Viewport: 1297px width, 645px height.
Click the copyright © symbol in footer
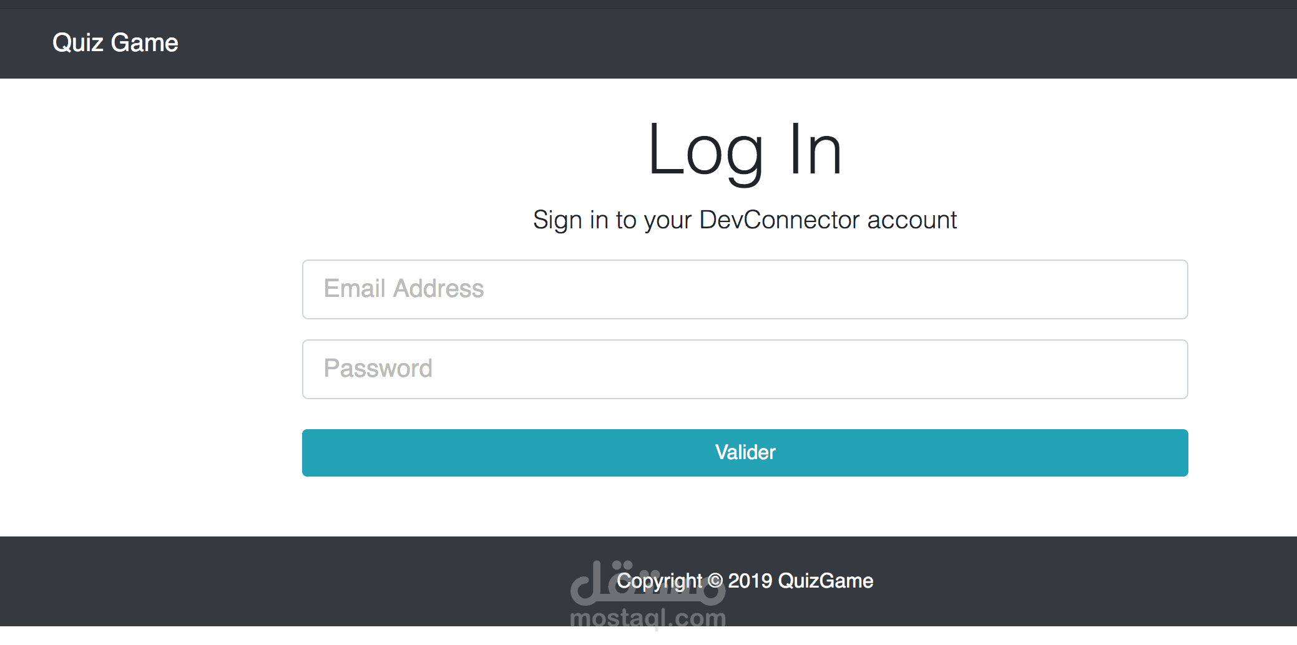click(x=715, y=581)
